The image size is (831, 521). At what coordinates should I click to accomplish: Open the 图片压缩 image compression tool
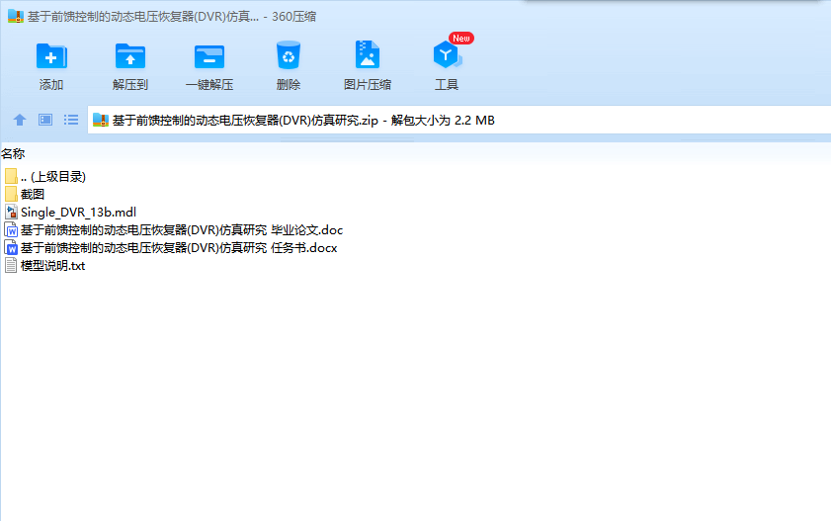point(368,54)
